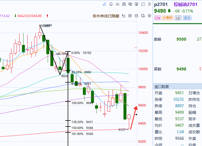This screenshot has width=202, height=146.
Task: Undo the last chart action
Action: click(x=123, y=16)
